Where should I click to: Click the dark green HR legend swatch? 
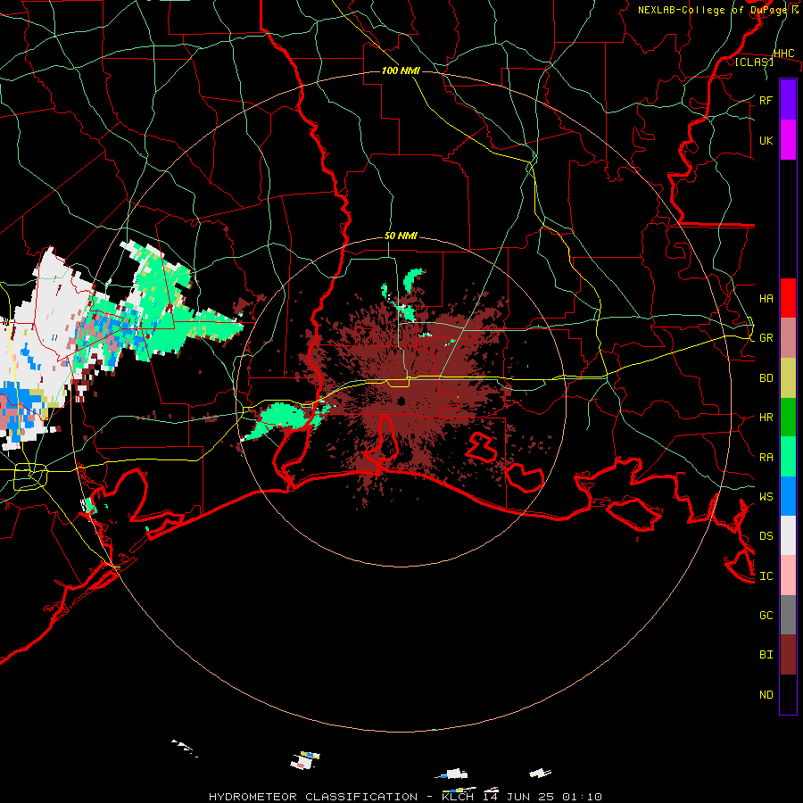[x=788, y=418]
